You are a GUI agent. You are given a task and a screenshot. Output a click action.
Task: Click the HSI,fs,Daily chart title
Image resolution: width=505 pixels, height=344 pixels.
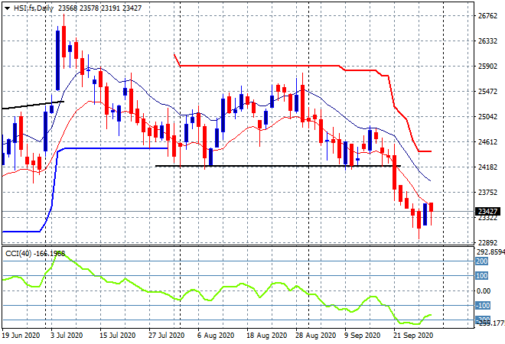pos(33,8)
